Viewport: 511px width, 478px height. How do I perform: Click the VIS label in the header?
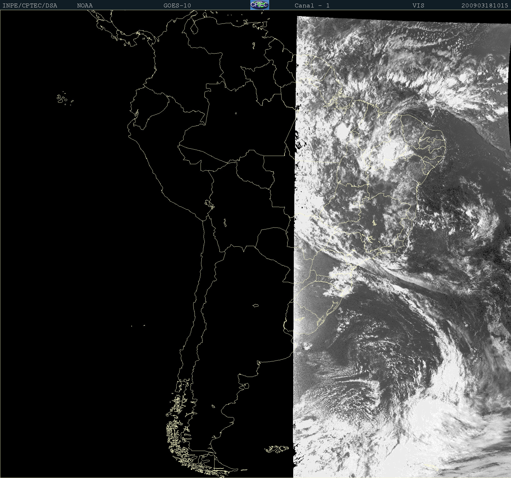418,5
